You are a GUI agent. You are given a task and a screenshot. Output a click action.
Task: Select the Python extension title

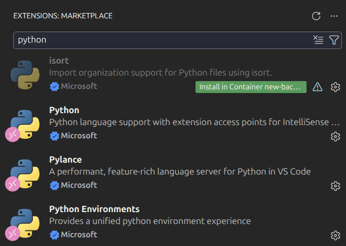64,110
